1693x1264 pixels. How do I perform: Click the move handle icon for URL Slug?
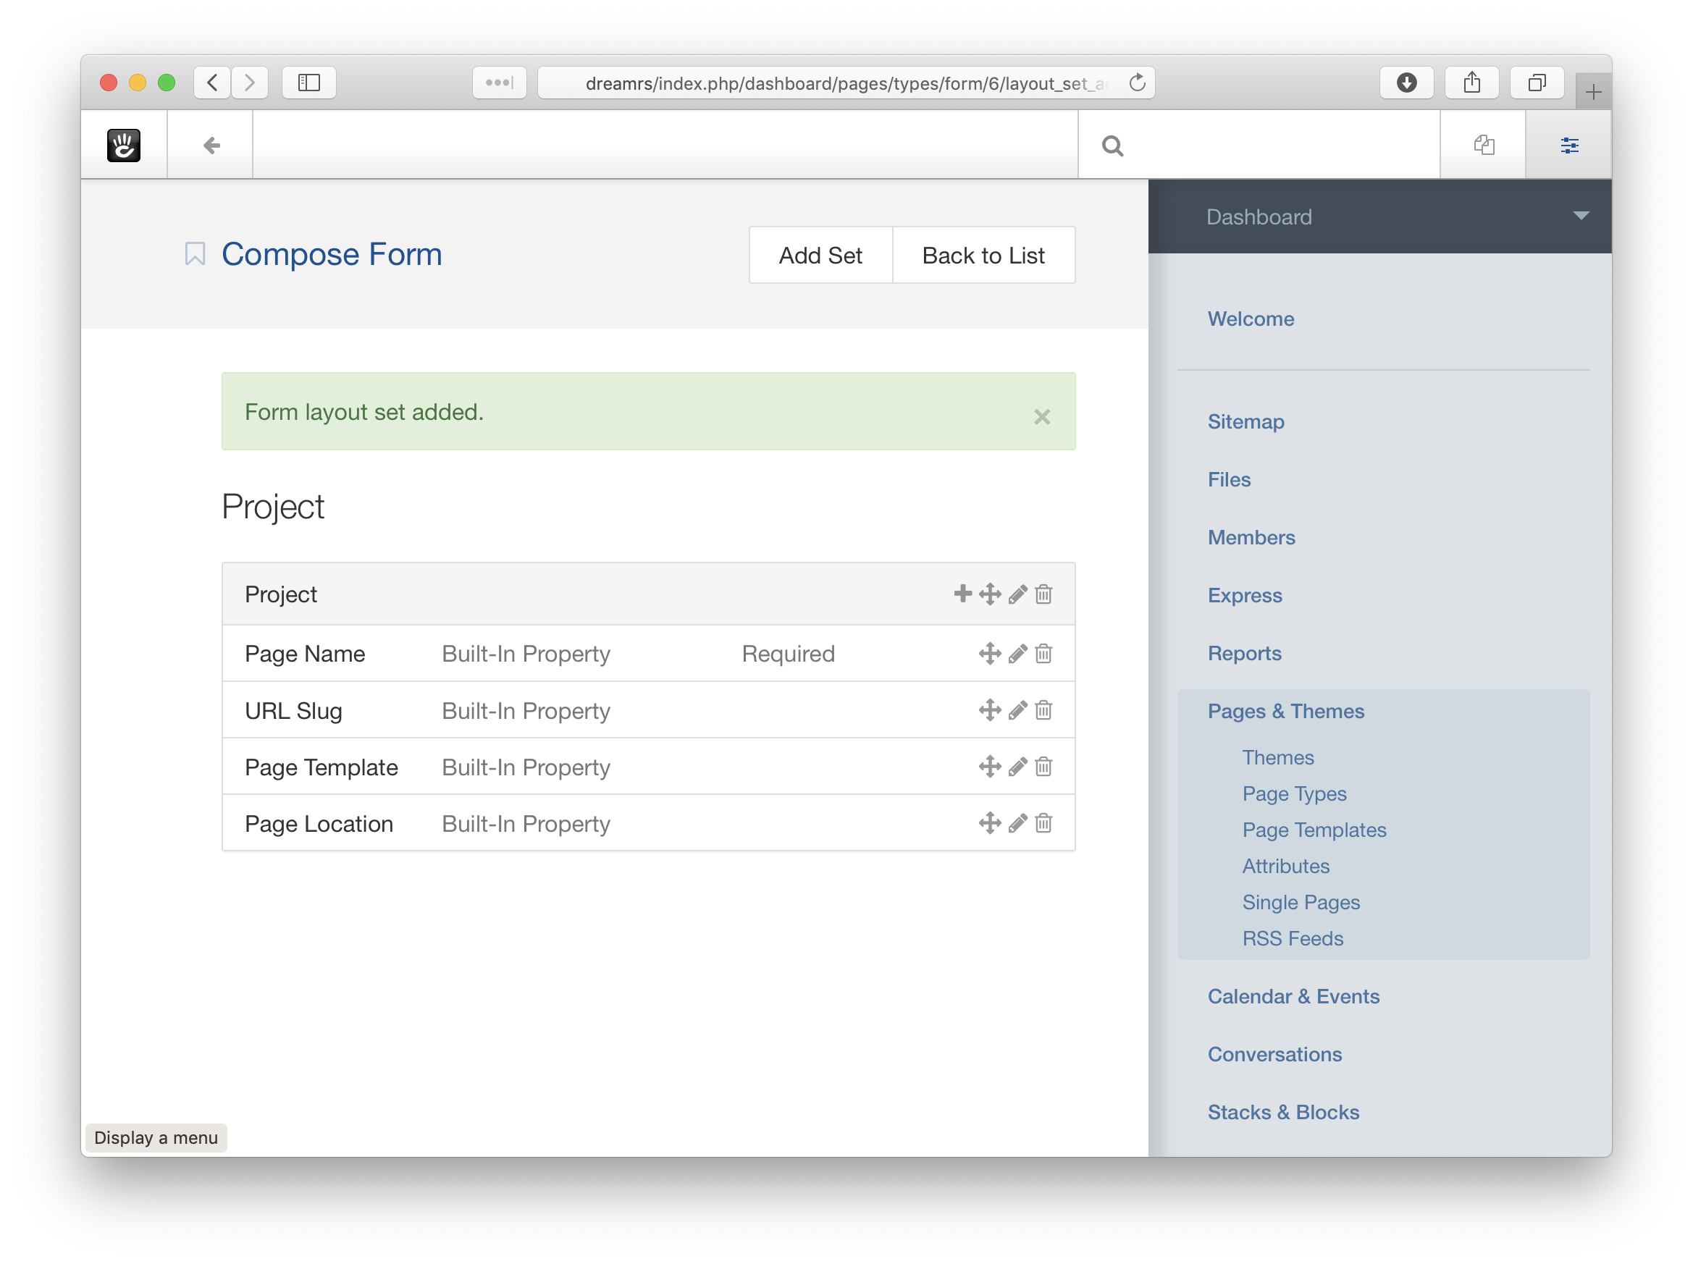click(x=990, y=710)
